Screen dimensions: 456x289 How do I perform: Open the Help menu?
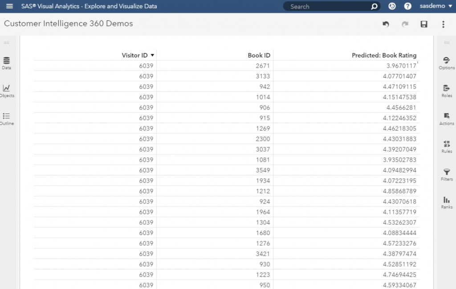[408, 6]
